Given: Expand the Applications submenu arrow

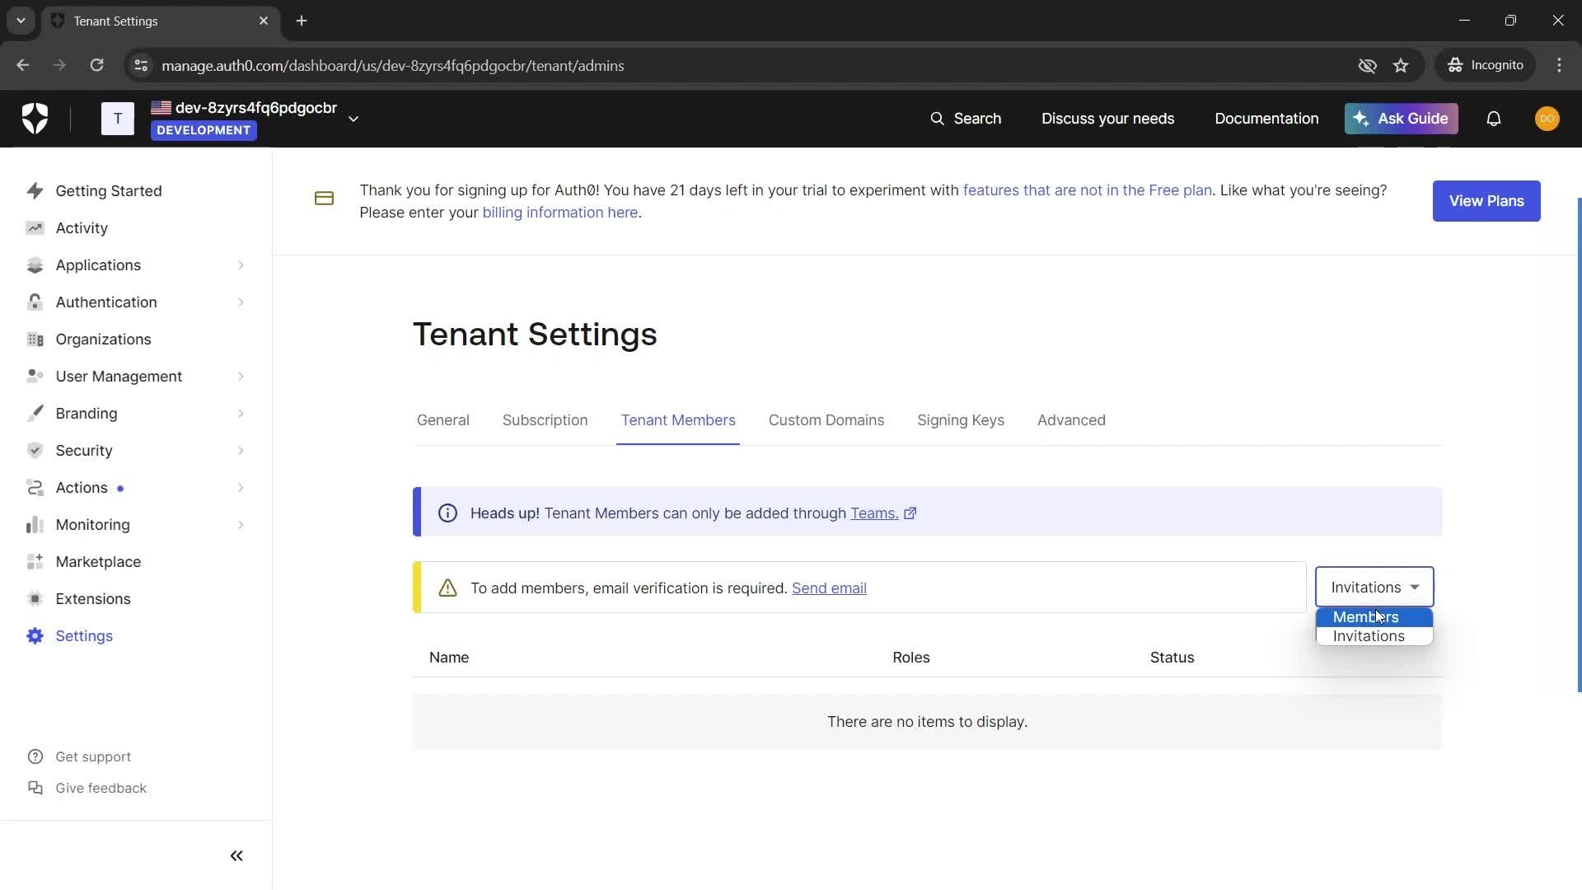Looking at the screenshot, I should [241, 265].
